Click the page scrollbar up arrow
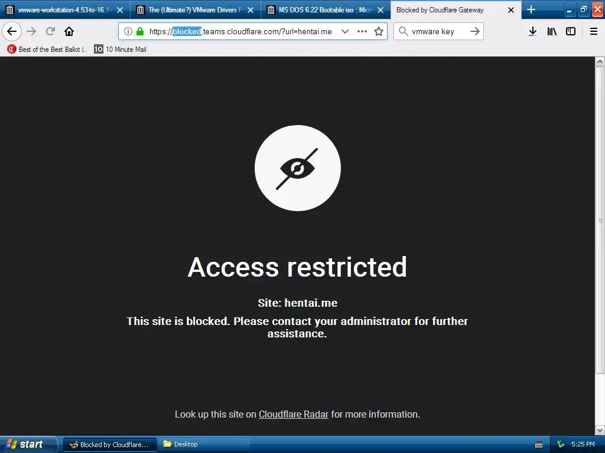605x453 pixels. tap(600, 61)
